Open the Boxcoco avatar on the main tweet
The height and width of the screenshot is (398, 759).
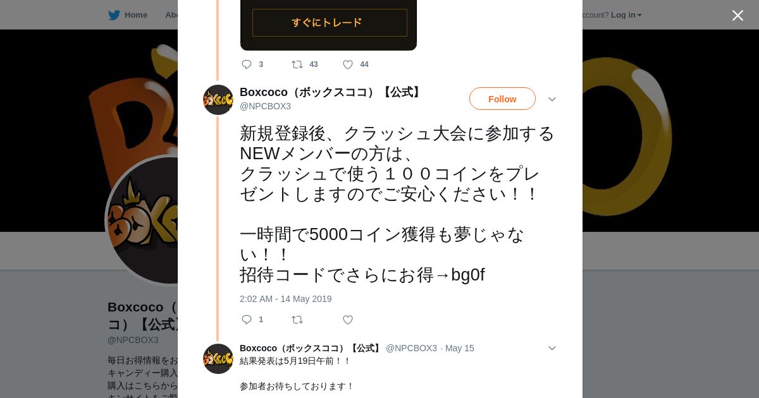(218, 100)
